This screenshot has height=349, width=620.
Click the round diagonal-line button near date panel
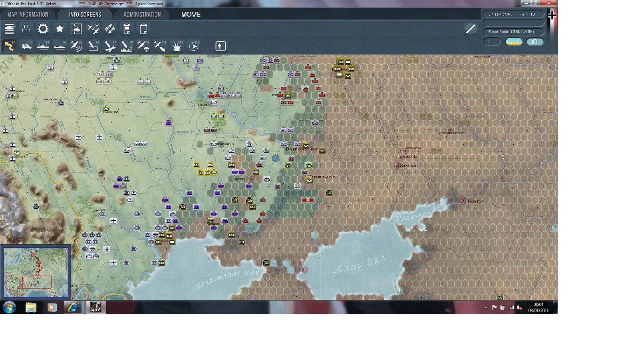471,29
